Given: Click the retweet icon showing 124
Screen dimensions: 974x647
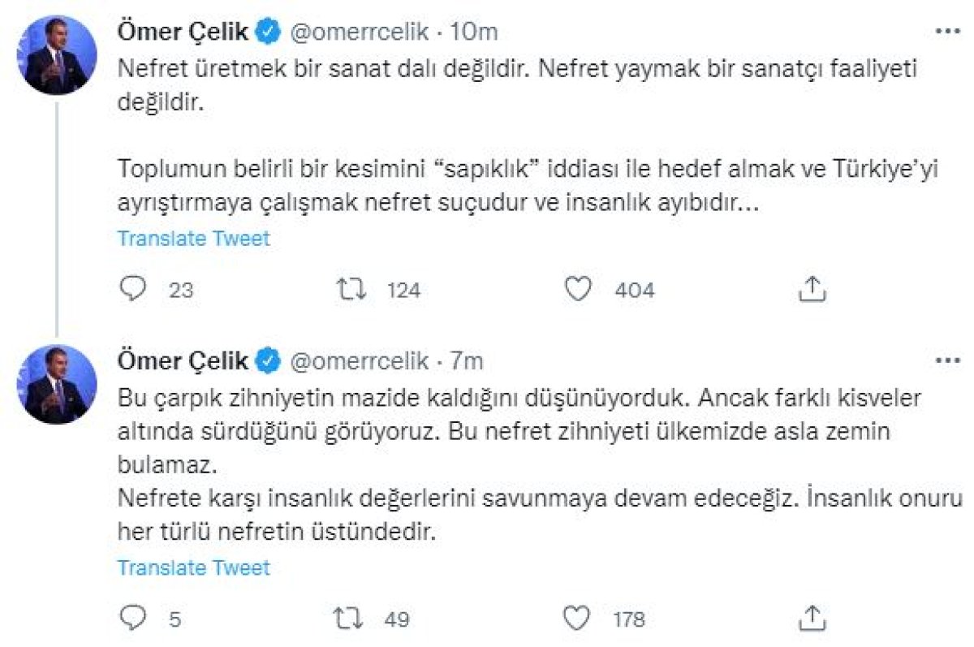Looking at the screenshot, I should pos(351,289).
